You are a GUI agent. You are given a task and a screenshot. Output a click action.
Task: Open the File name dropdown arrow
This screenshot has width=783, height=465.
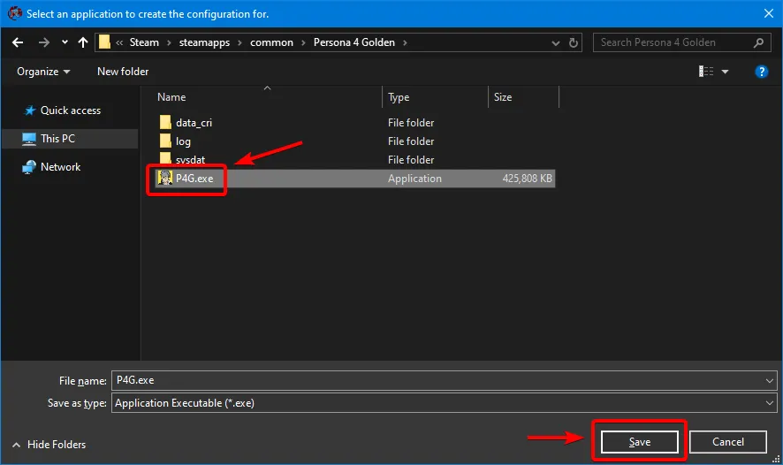click(770, 381)
